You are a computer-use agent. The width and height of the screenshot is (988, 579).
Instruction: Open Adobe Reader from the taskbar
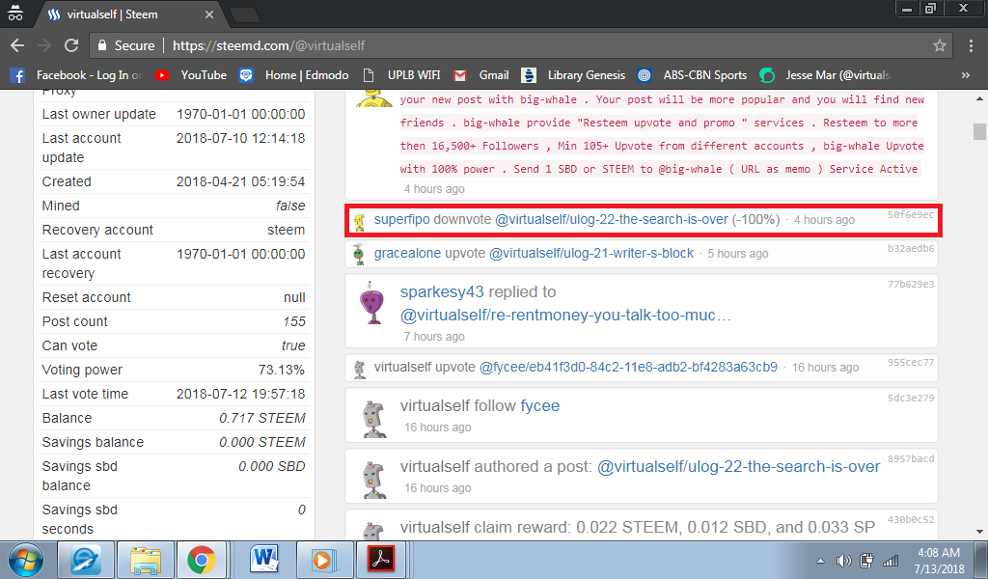381,560
